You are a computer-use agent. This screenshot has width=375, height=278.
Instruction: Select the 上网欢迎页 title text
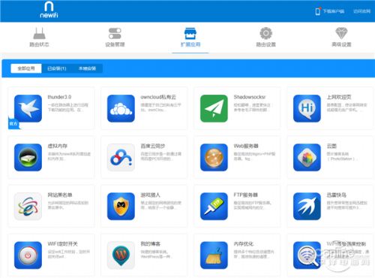[339, 97]
